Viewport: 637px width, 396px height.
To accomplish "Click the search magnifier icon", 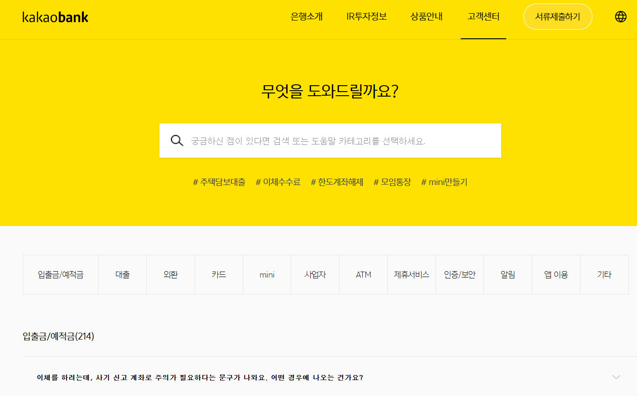I will [x=177, y=140].
